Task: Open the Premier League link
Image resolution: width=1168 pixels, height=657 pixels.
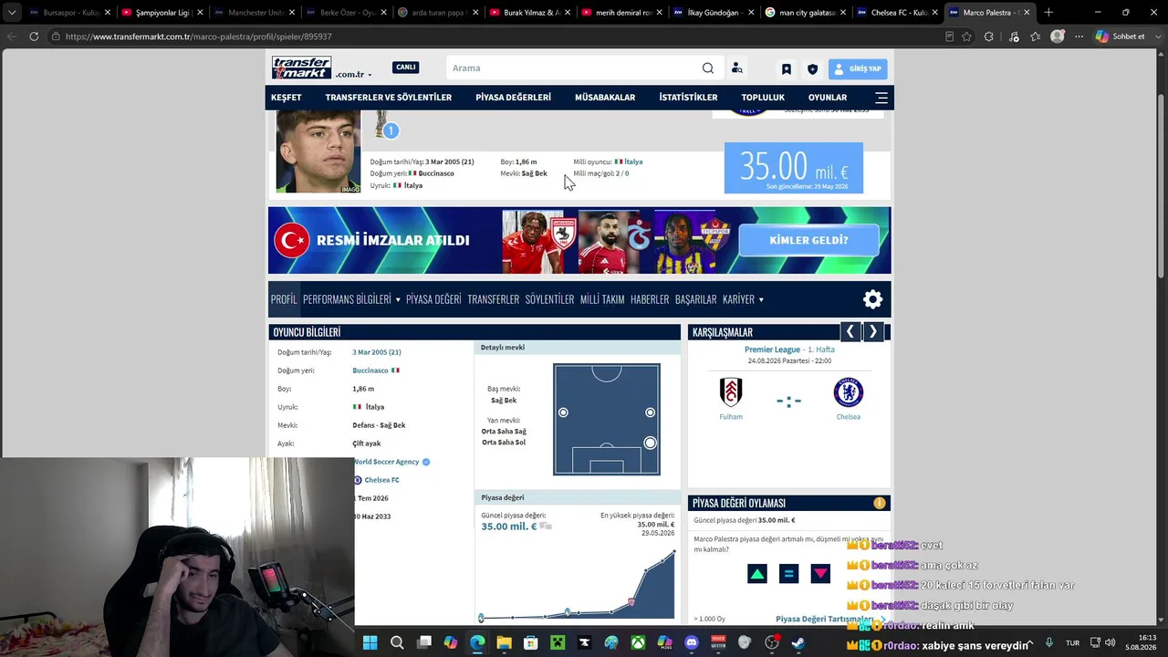Action: pyautogui.click(x=772, y=349)
